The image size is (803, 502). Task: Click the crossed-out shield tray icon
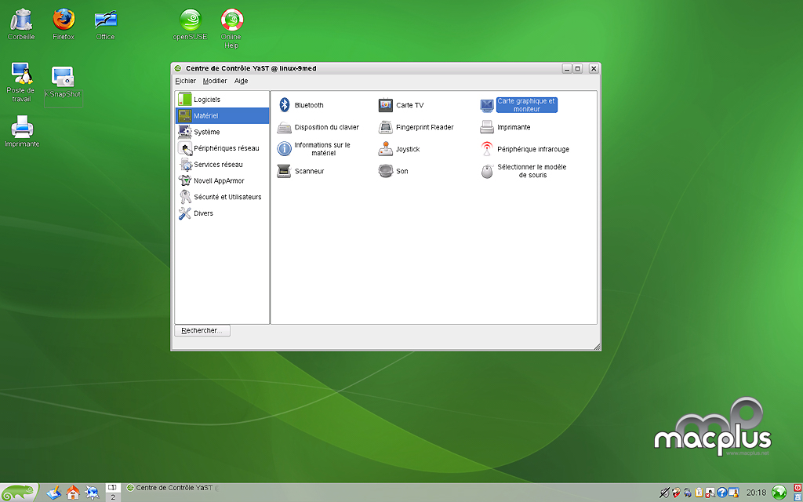coord(664,493)
